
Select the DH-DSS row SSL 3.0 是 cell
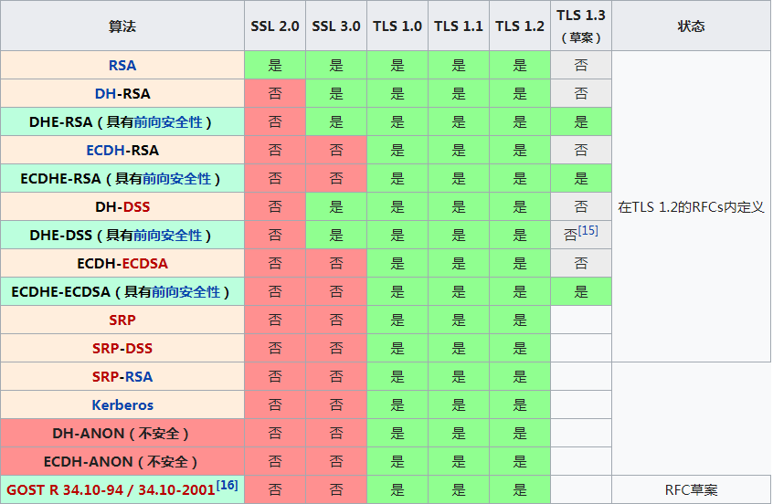pyautogui.click(x=336, y=207)
